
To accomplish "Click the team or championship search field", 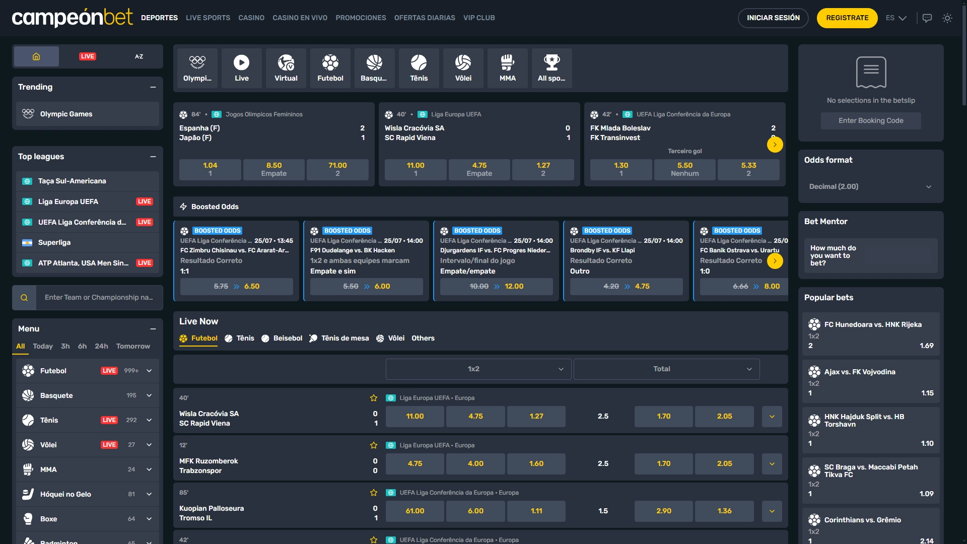I will pos(99,298).
